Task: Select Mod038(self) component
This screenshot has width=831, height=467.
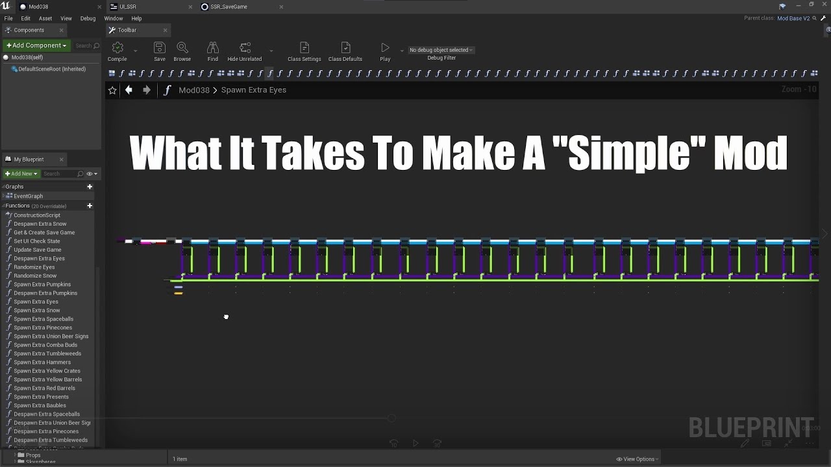Action: click(27, 58)
